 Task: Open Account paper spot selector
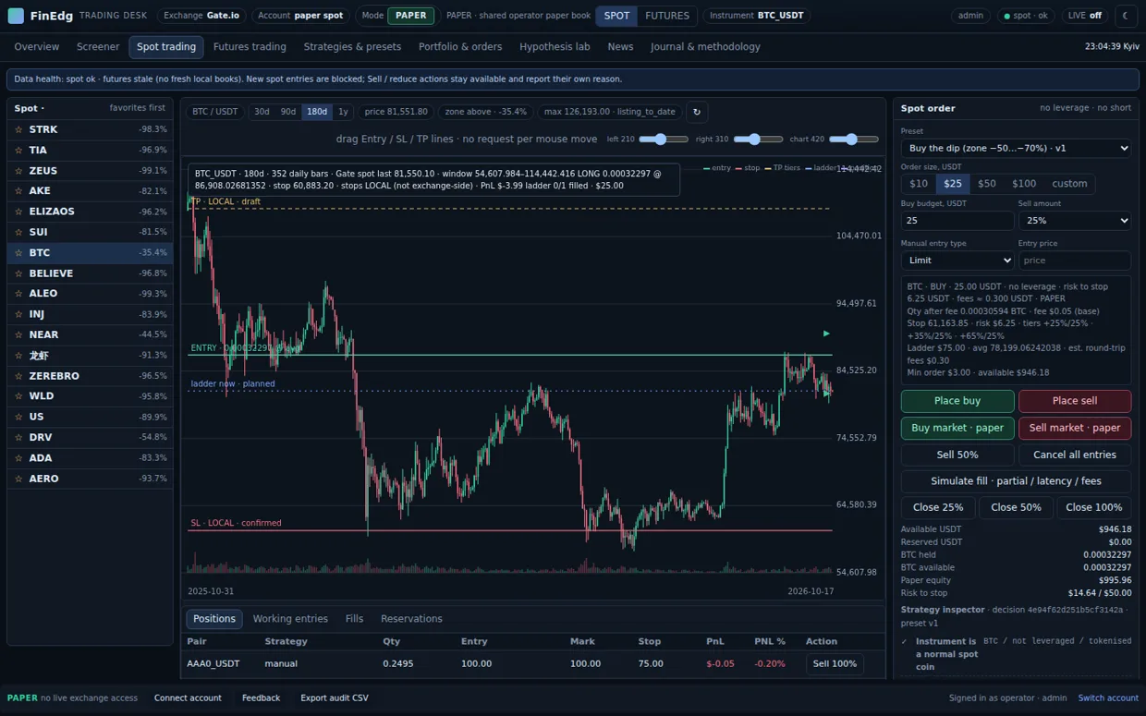click(x=300, y=16)
